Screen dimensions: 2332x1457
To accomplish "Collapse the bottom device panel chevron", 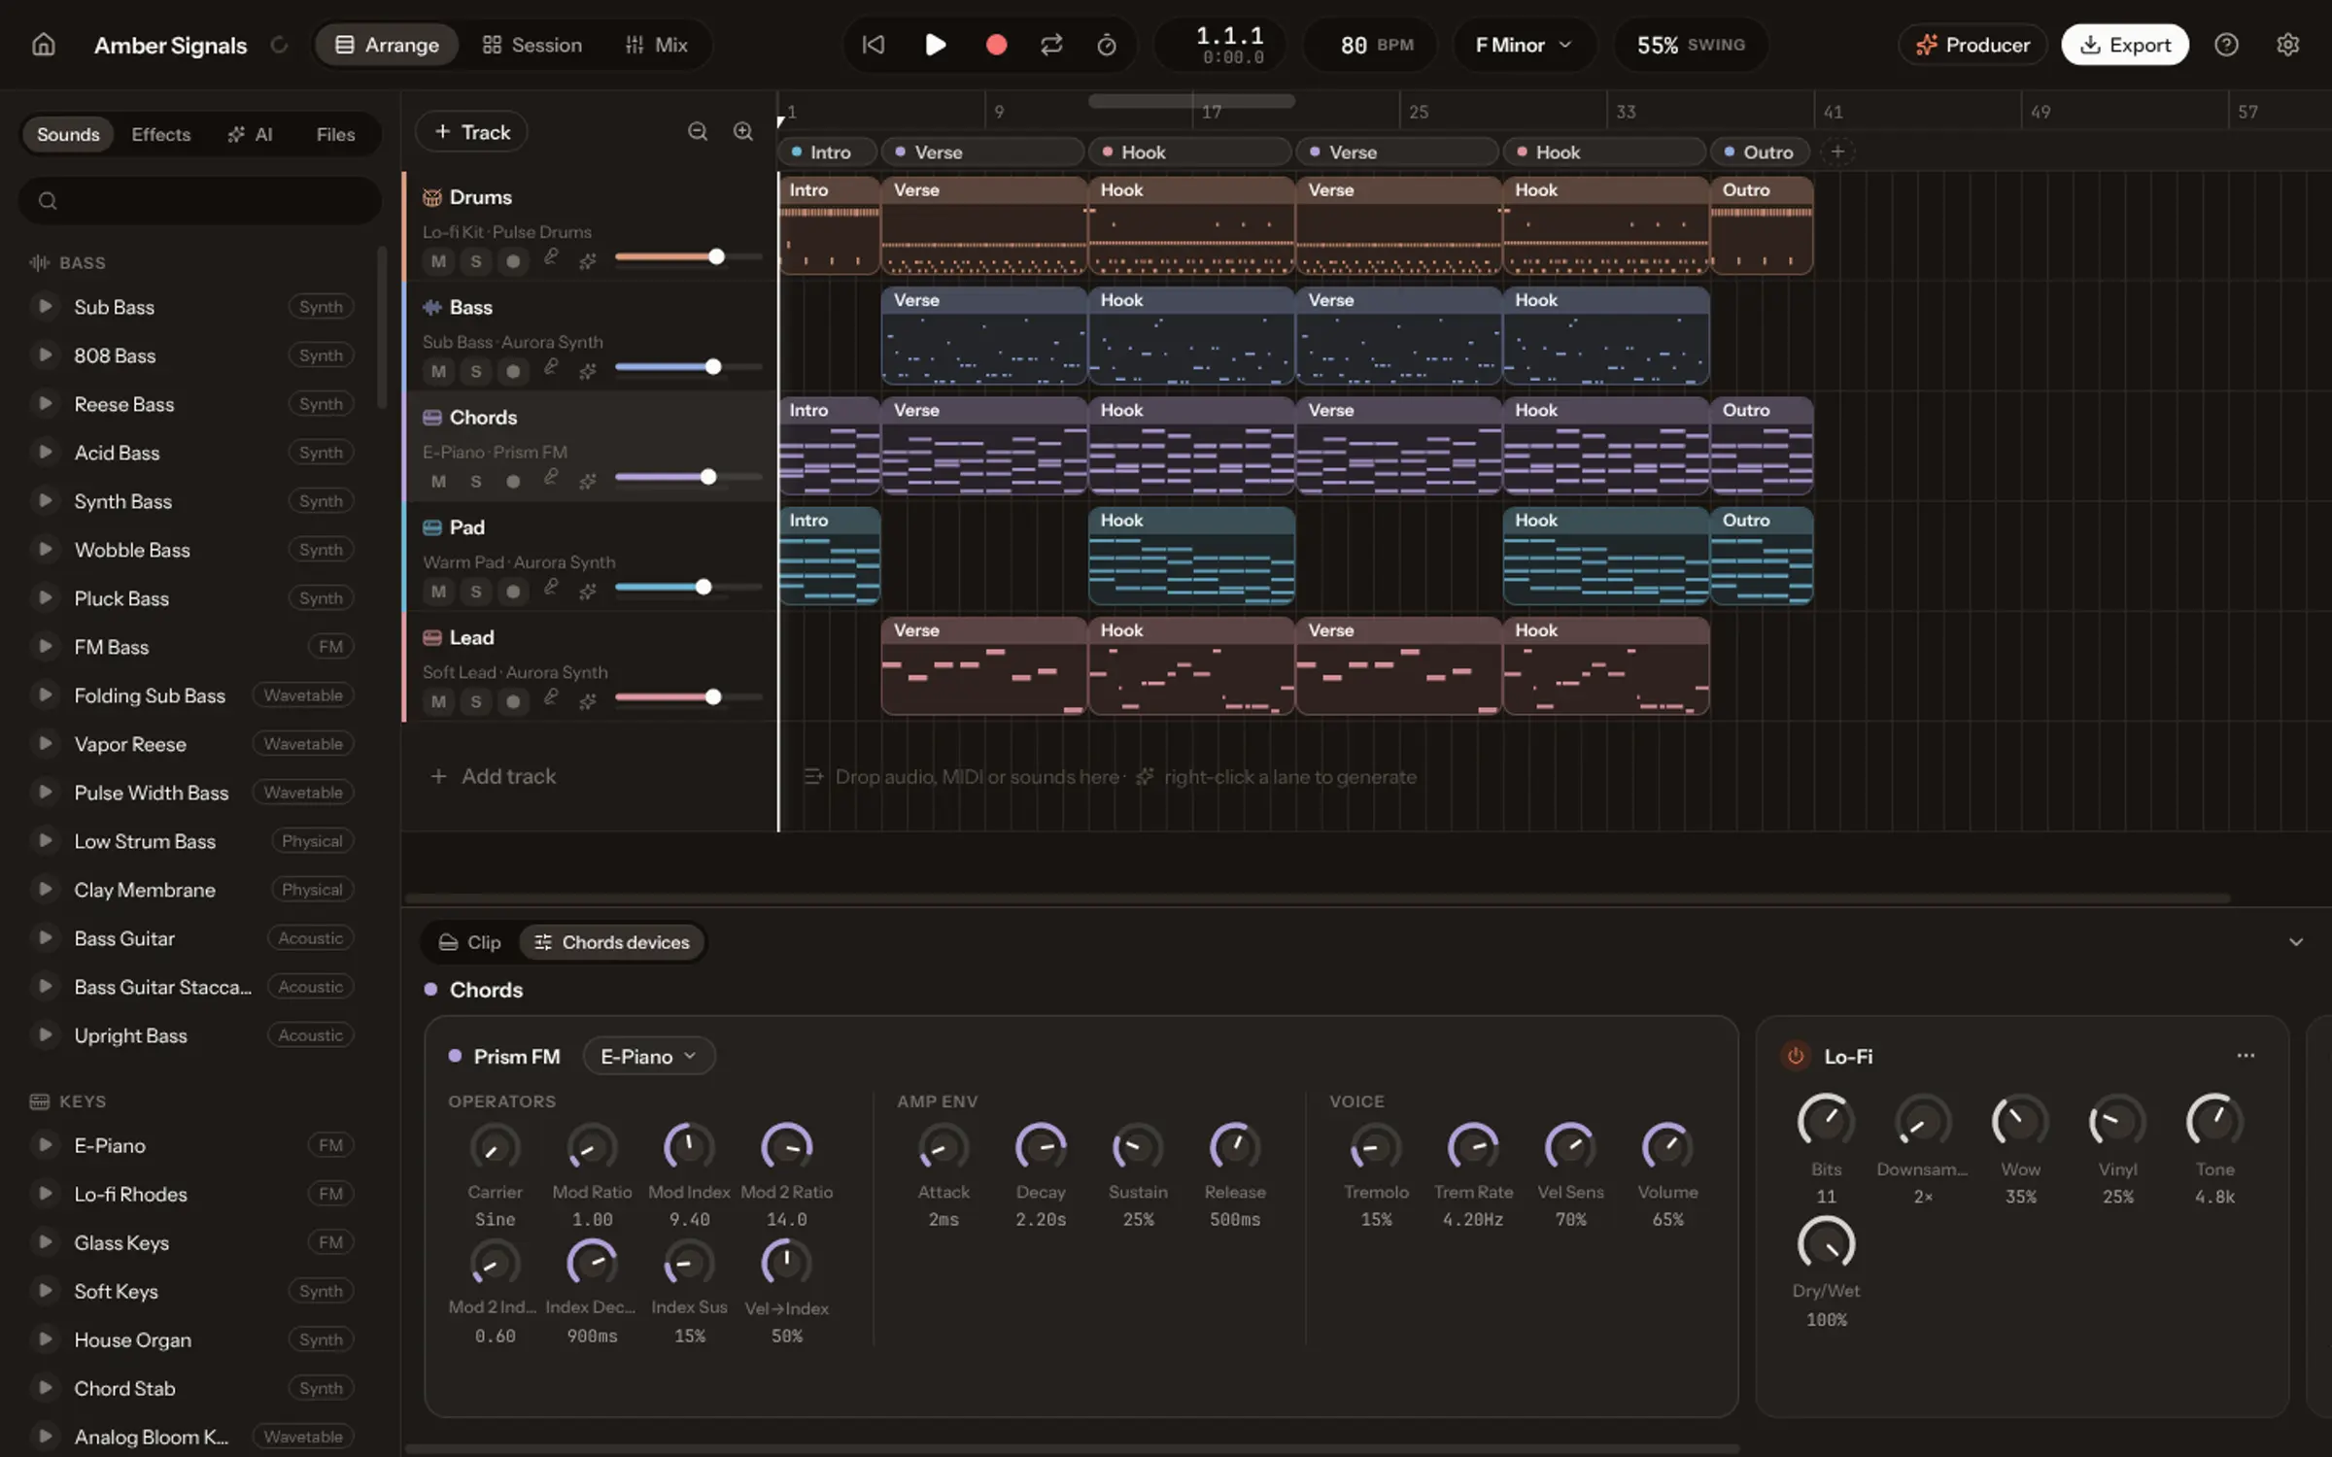I will pyautogui.click(x=2296, y=942).
